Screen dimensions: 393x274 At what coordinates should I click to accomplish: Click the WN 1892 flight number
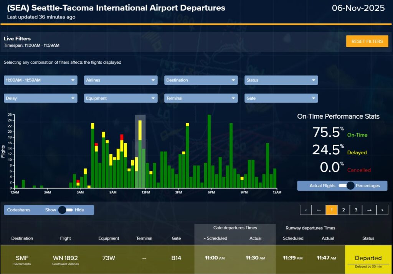pyautogui.click(x=66, y=258)
